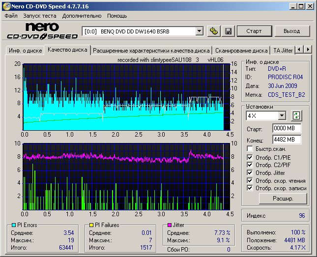Click the Nero app icon in title bar
Viewport: 317px width, 257px height.
pyautogui.click(x=6, y=6)
